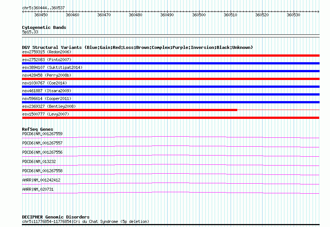The height and width of the screenshot is (227, 330).
Task: Open transcript PDCD6|NM_001267556
Action: (x=42, y=153)
